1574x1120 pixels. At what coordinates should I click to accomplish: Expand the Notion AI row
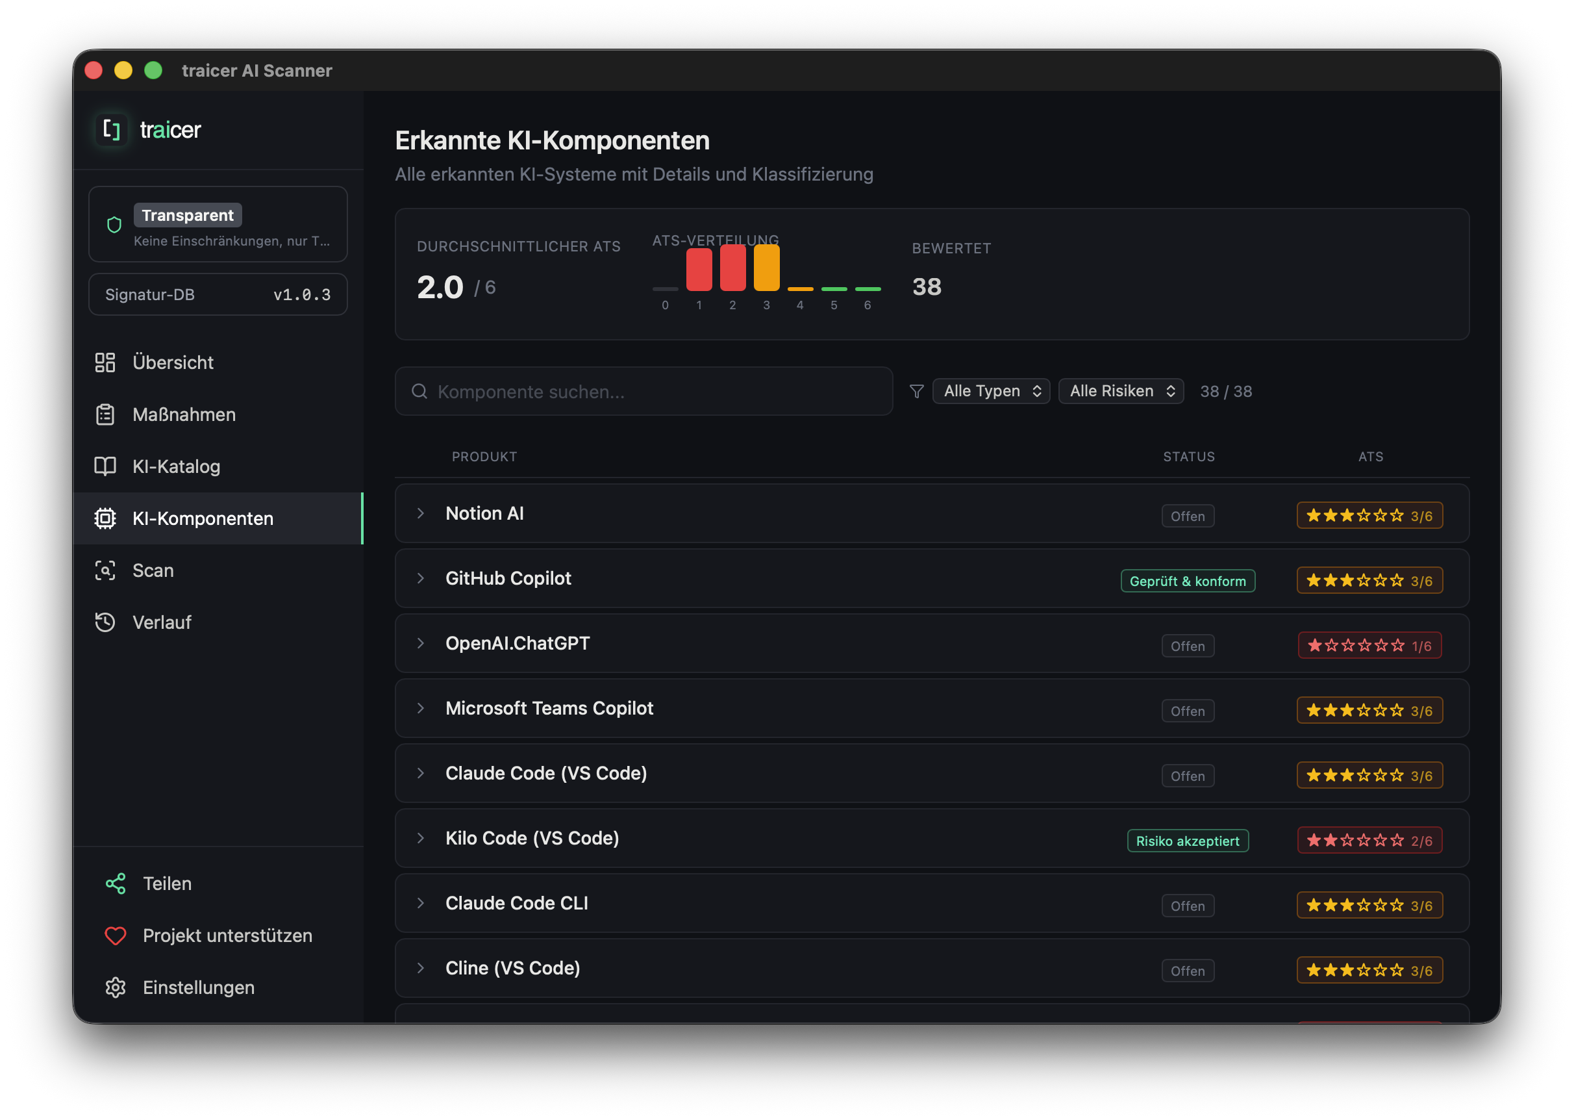tap(420, 513)
